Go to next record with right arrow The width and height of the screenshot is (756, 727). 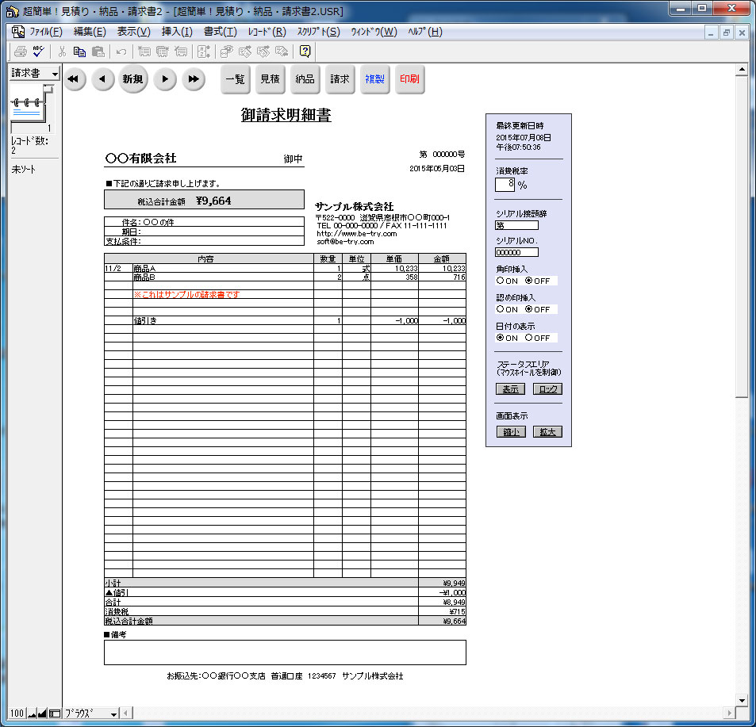164,79
